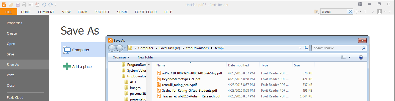The image size is (395, 101).
Task: Click New folder button
Action: pyautogui.click(x=146, y=57)
